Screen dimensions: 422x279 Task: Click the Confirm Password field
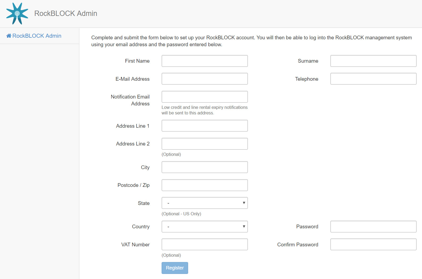coord(373,244)
